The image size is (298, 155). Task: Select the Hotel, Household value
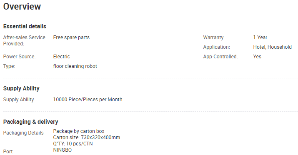click(x=272, y=47)
